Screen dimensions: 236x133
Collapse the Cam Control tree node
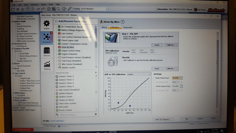[13, 73]
